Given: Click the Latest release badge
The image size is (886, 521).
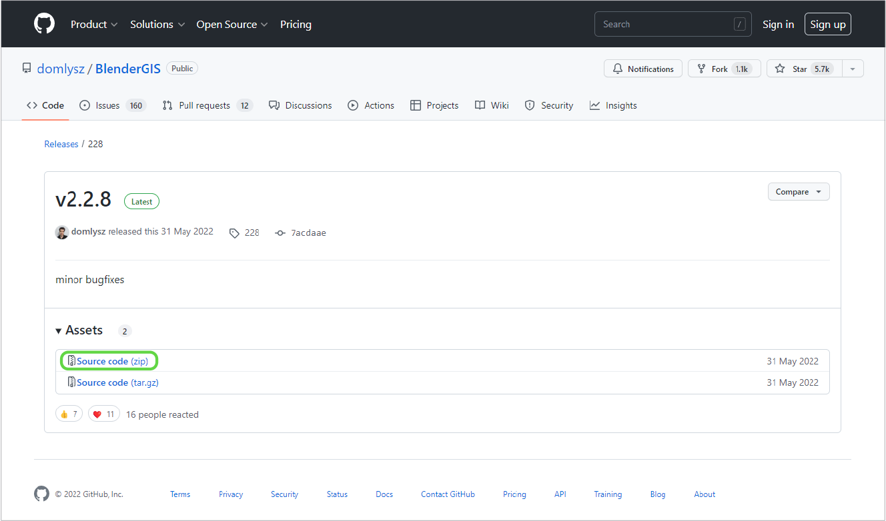Looking at the screenshot, I should (141, 201).
